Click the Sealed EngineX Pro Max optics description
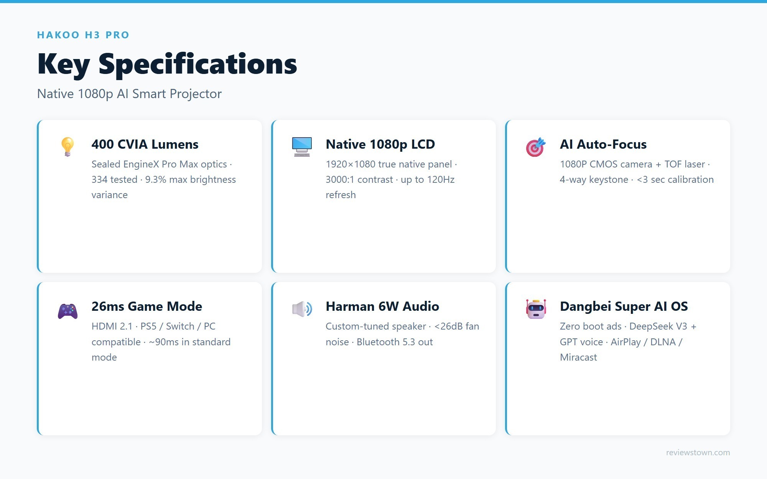 tap(164, 179)
